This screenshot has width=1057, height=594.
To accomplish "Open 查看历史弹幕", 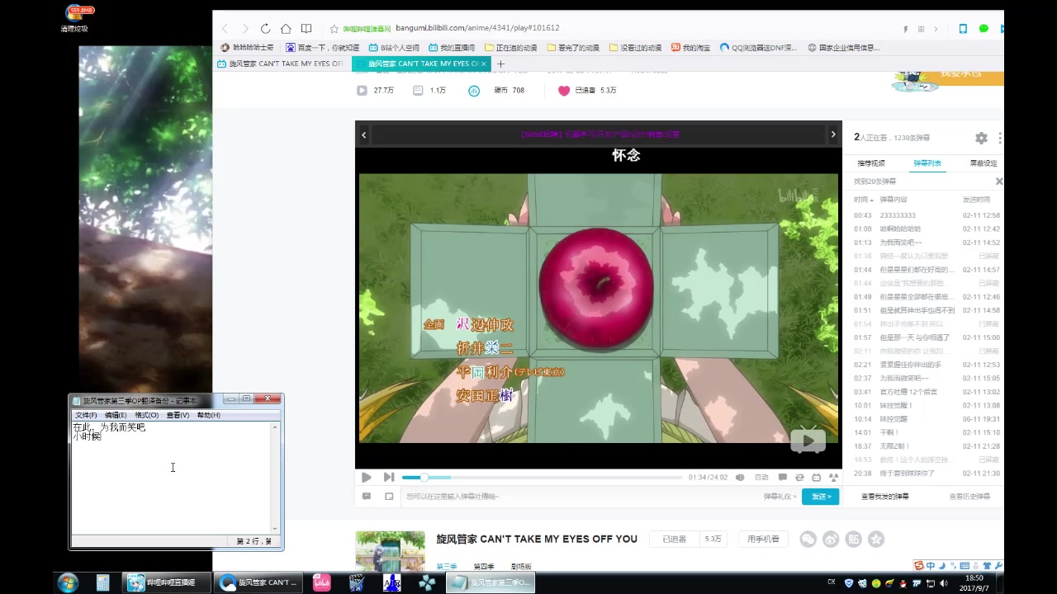I will coord(969,497).
